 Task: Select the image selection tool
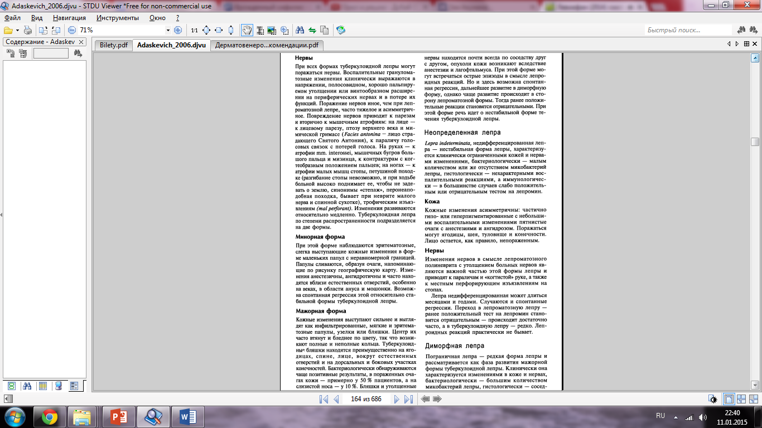pyautogui.click(x=272, y=30)
